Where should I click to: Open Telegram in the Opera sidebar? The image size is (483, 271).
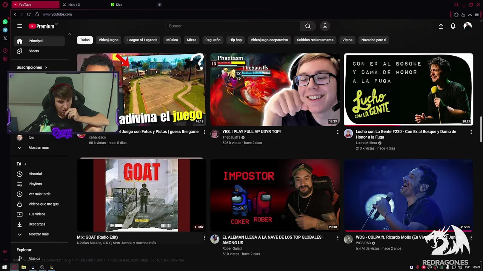click(5, 30)
